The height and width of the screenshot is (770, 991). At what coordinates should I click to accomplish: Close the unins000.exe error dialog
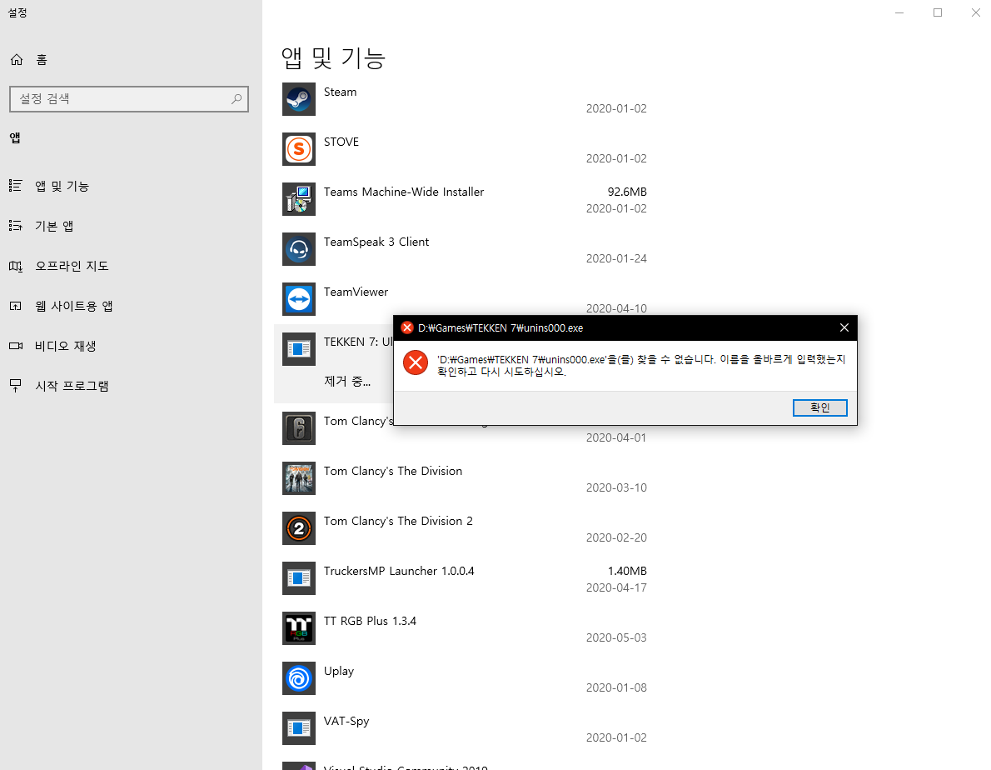coord(844,327)
